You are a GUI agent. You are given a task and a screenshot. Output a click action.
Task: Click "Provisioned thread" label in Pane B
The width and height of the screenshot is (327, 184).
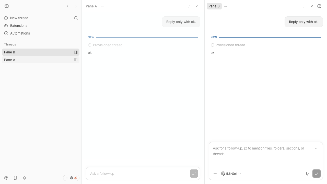pos(230,45)
